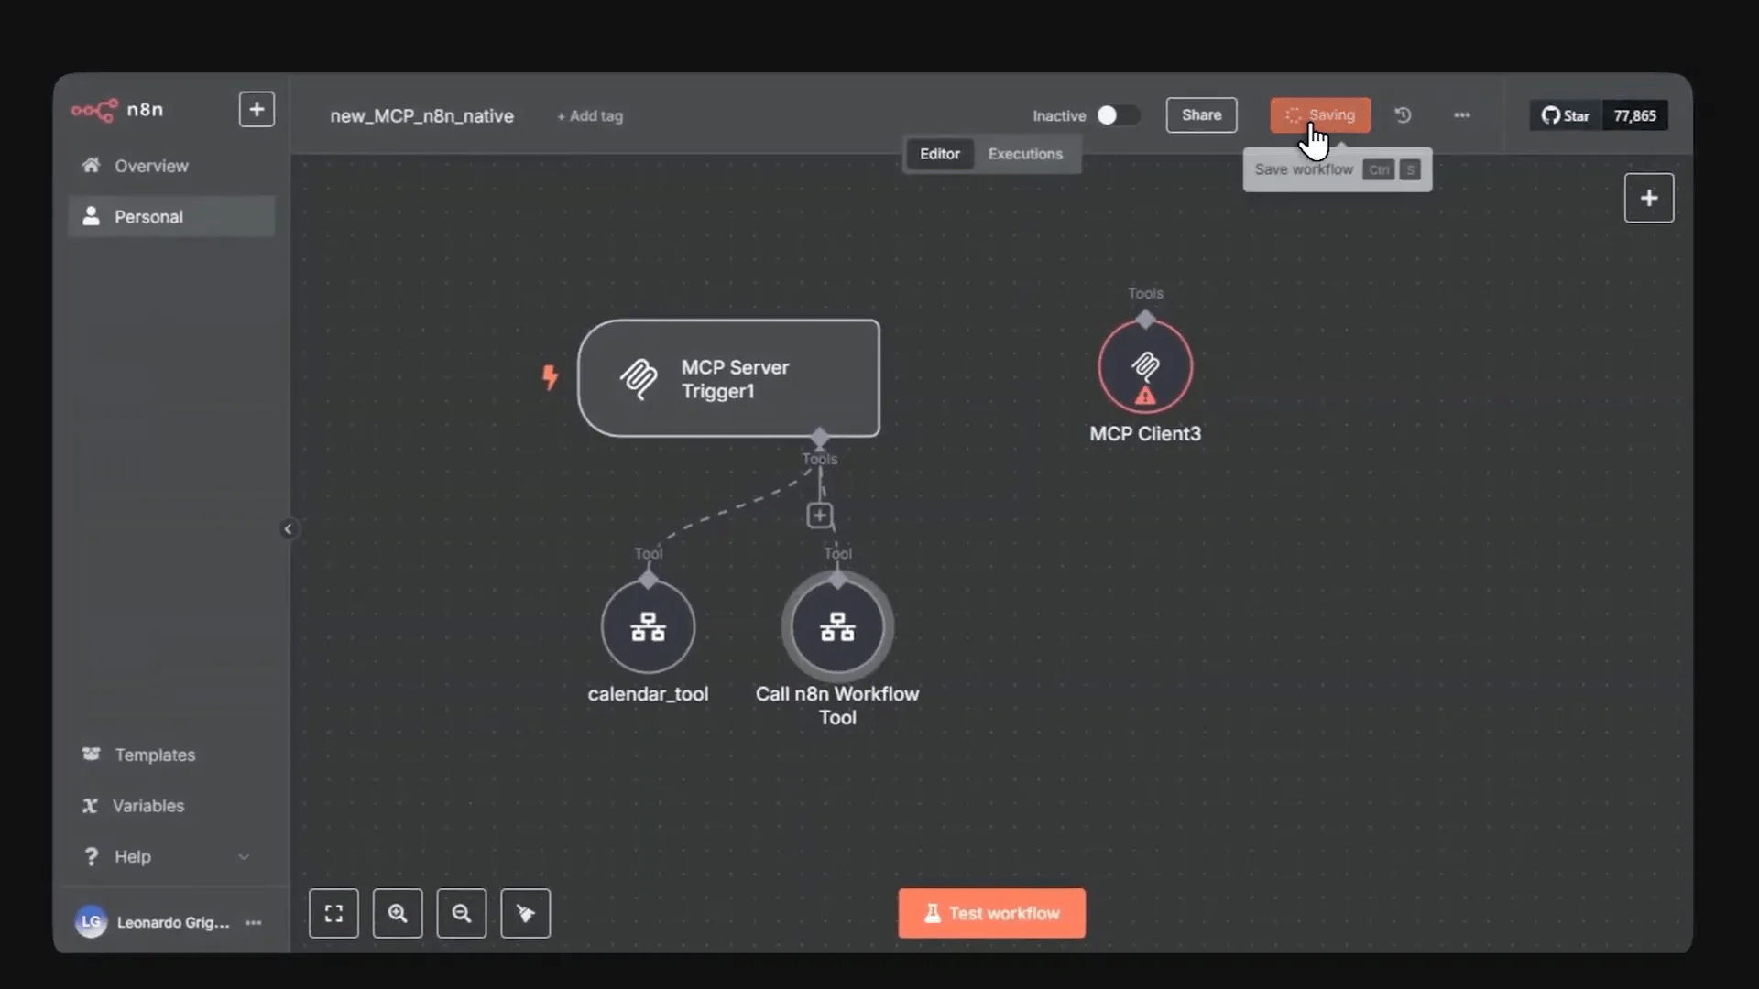Zoom in on the canvas
The height and width of the screenshot is (989, 1759).
coord(398,913)
